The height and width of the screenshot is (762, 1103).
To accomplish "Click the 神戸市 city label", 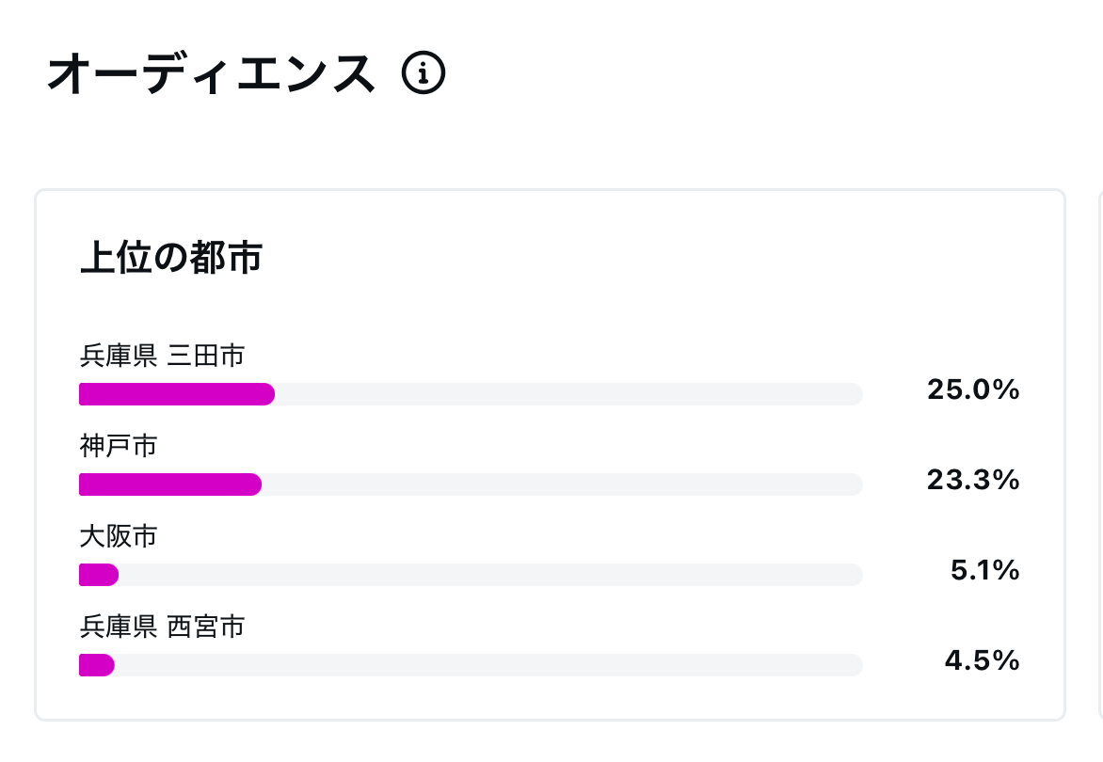I will pyautogui.click(x=119, y=446).
